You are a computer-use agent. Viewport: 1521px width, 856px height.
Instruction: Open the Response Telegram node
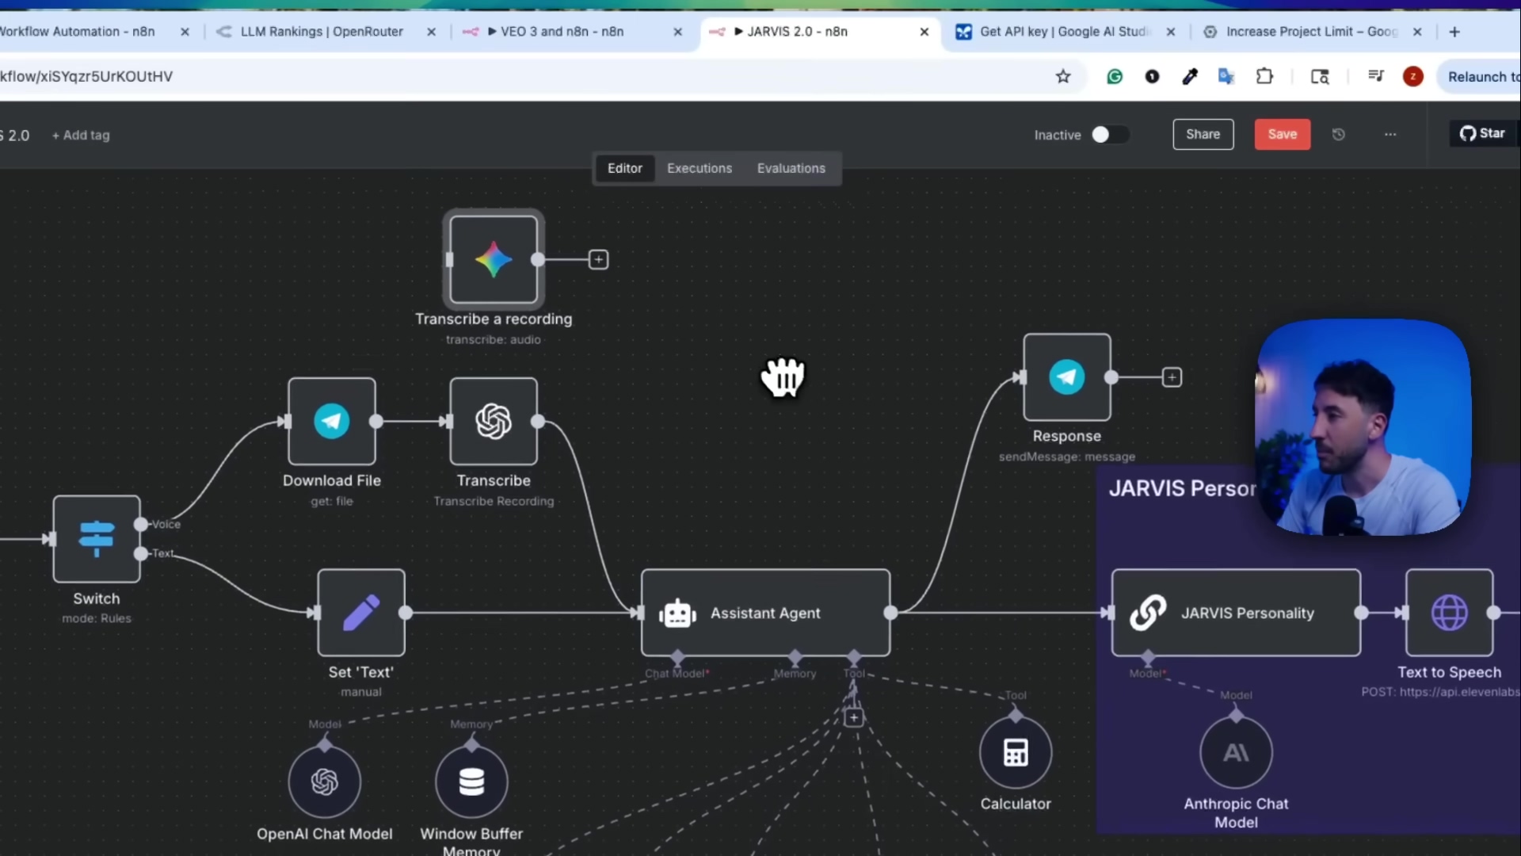[1066, 377]
